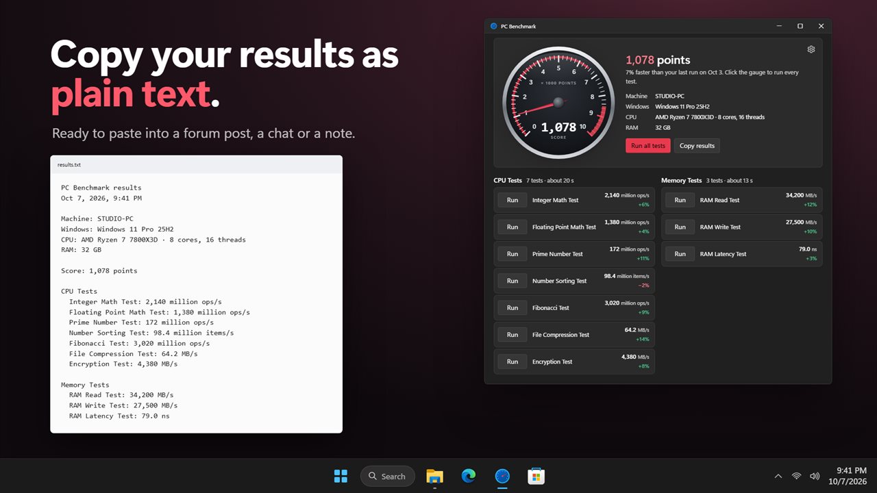This screenshot has width=877, height=493.
Task: Open the Windows Start menu
Action: click(x=340, y=476)
